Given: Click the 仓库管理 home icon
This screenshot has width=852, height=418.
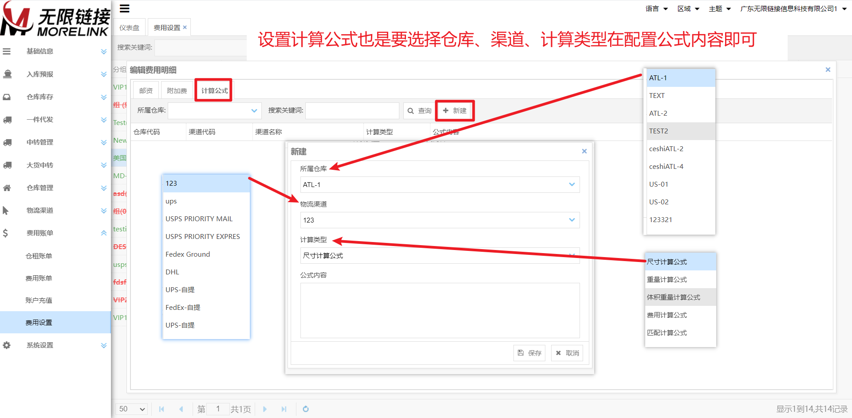Looking at the screenshot, I should click(7, 188).
